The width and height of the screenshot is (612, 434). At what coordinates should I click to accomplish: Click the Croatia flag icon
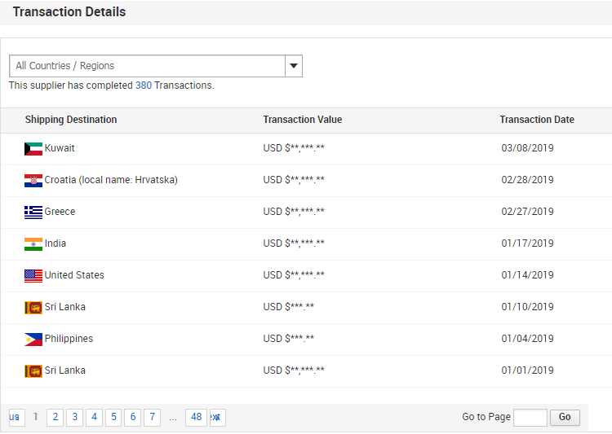33,181
